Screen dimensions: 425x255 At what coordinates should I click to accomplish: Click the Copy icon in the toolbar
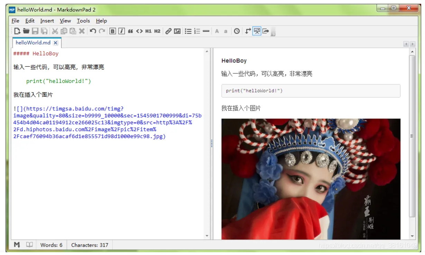[x=64, y=31]
